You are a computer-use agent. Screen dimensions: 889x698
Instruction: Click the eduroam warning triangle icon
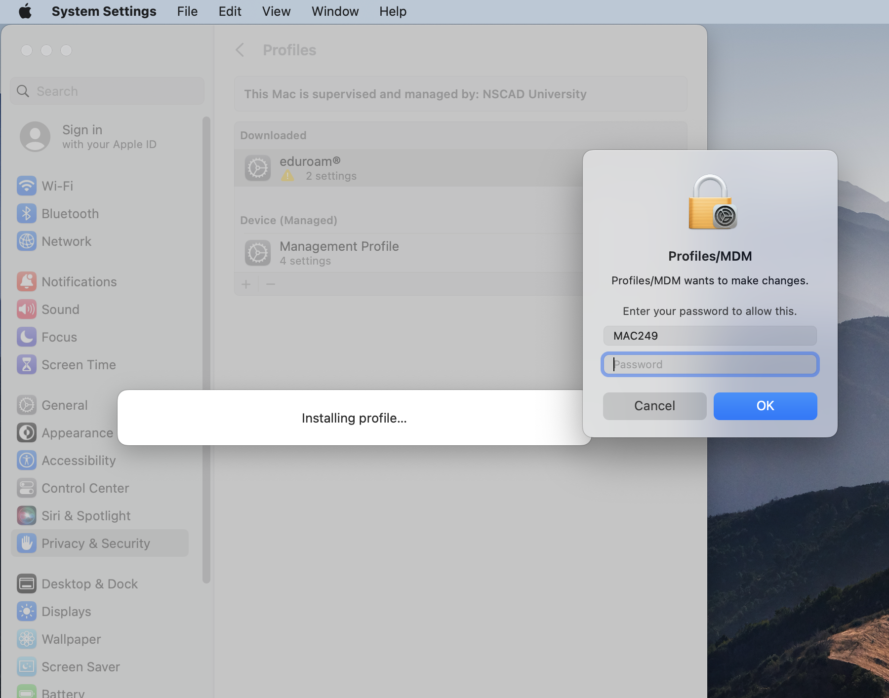(287, 176)
